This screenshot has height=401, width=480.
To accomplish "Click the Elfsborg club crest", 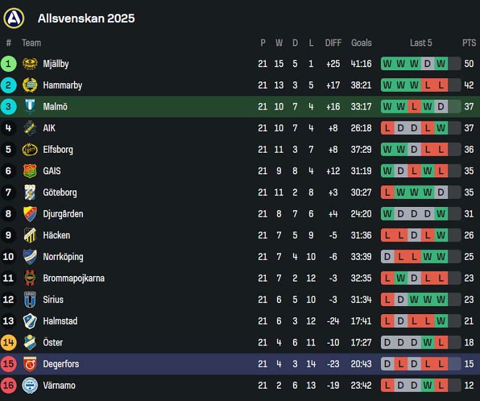I will pos(30,150).
